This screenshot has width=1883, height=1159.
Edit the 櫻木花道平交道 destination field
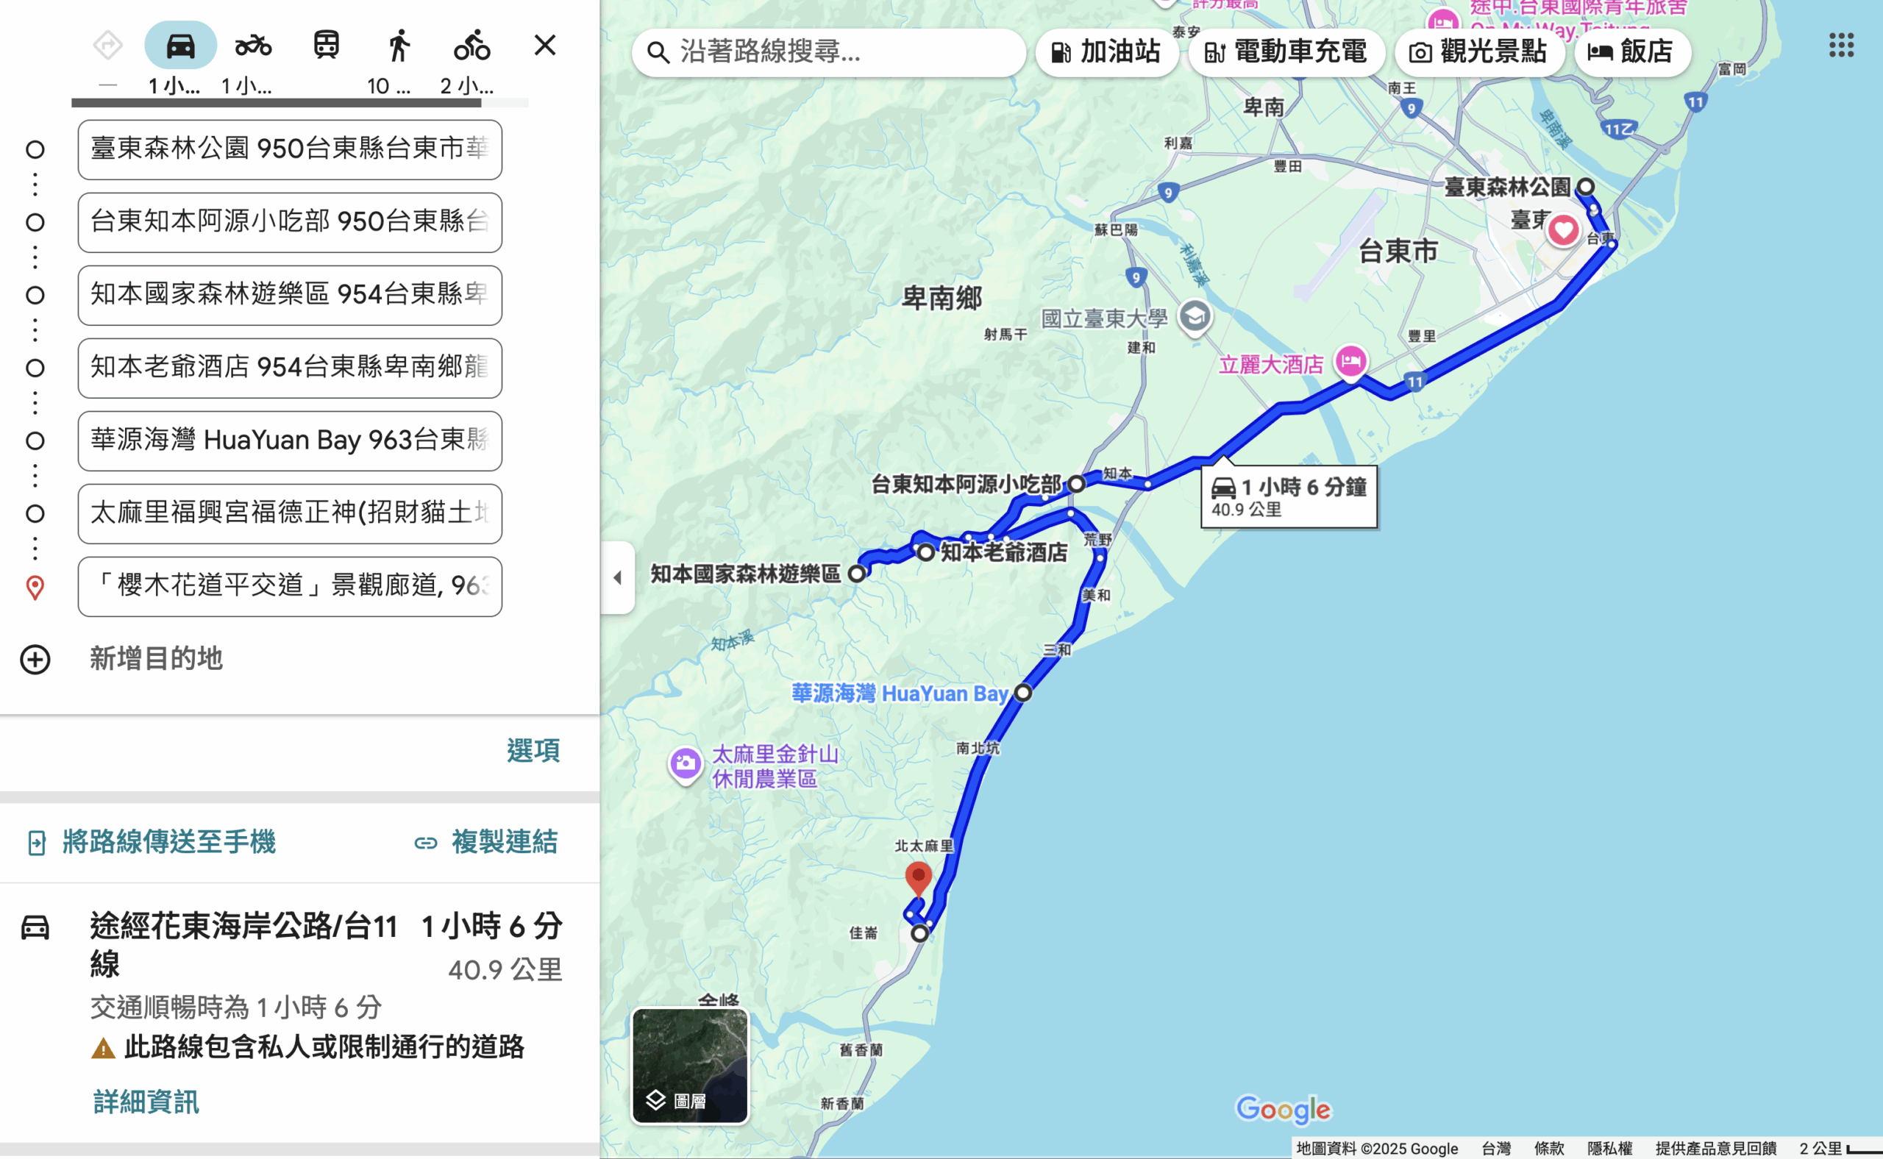pyautogui.click(x=290, y=586)
